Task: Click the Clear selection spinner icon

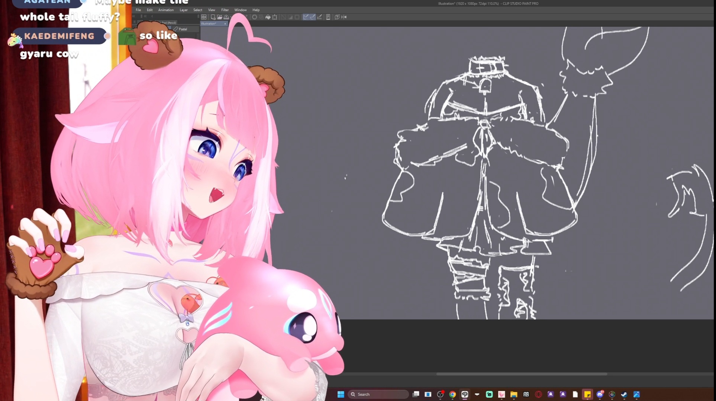Action: click(254, 17)
